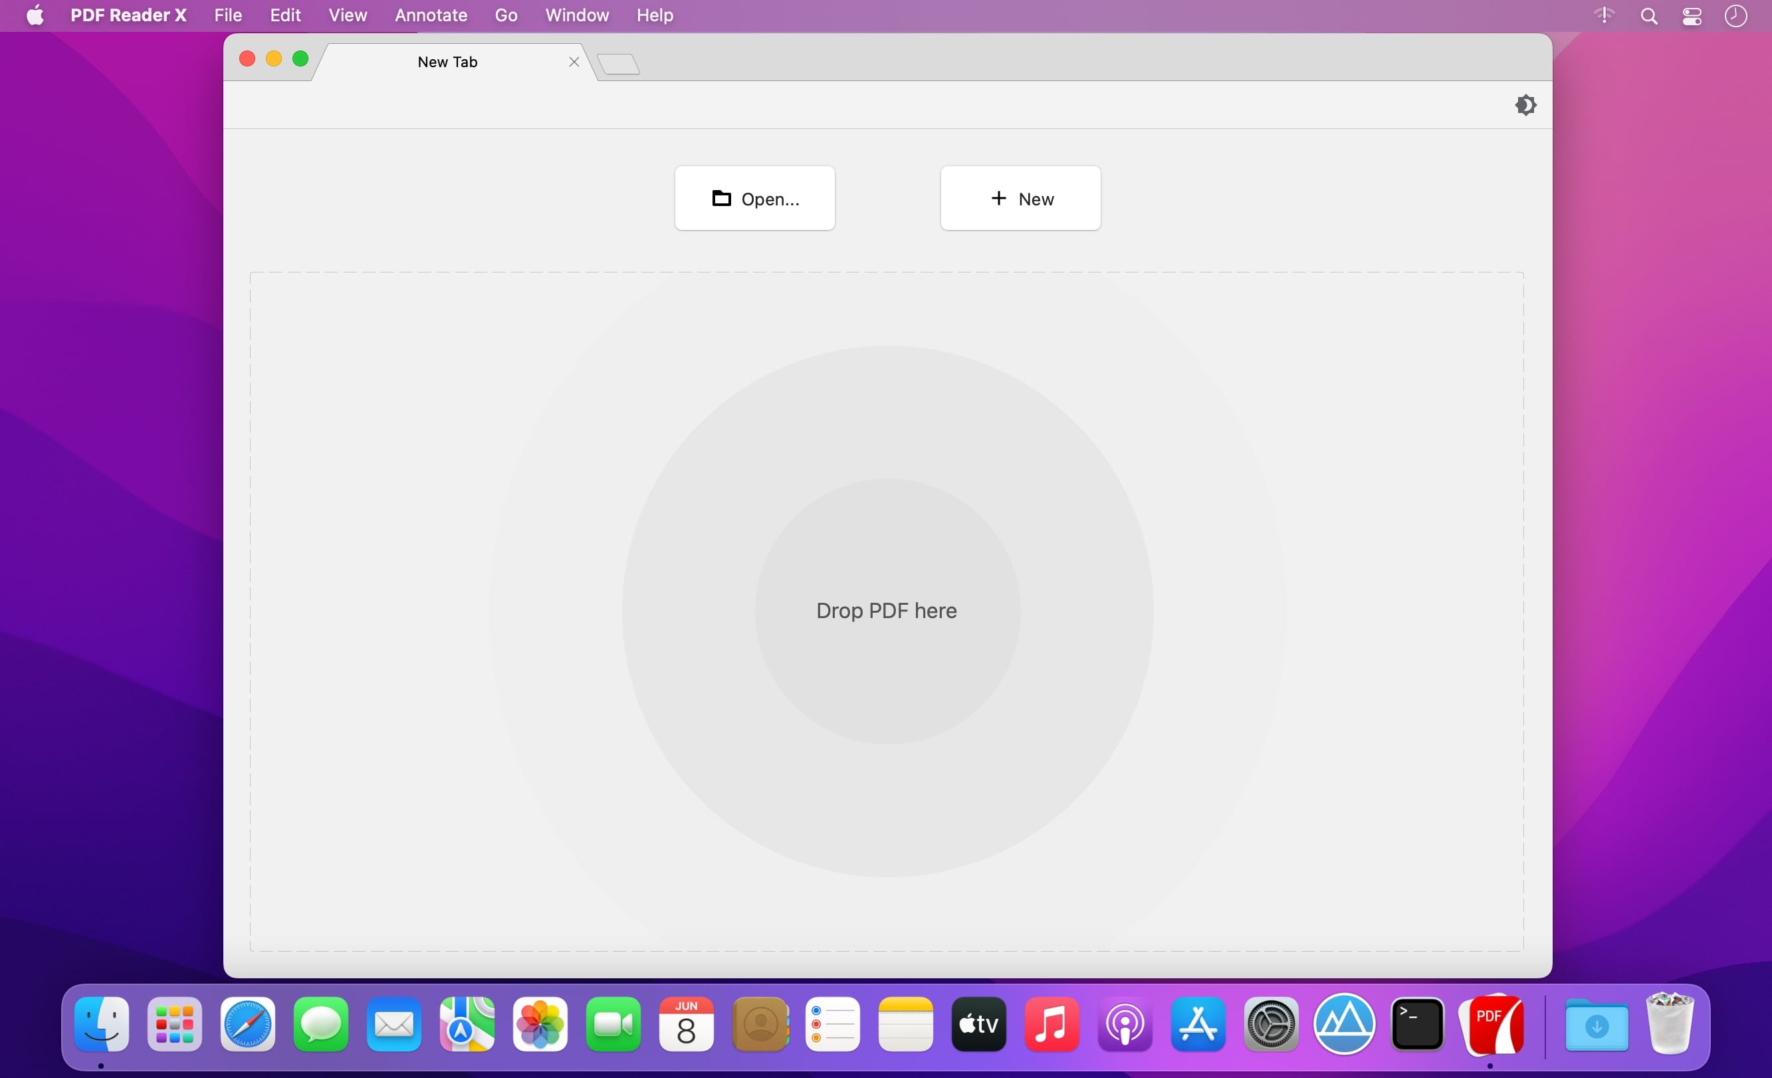
Task: Open Reminders from the Dock
Action: [833, 1024]
